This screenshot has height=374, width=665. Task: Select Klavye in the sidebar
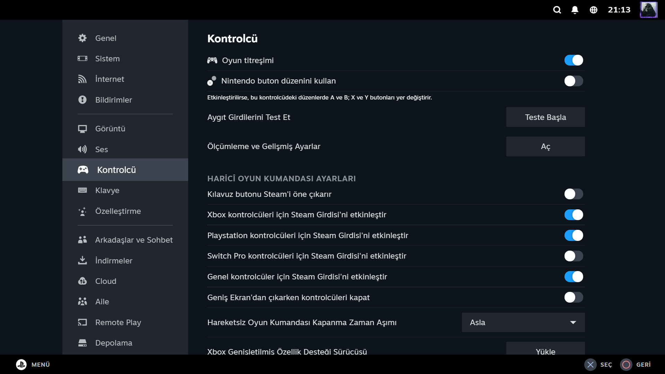(x=107, y=190)
